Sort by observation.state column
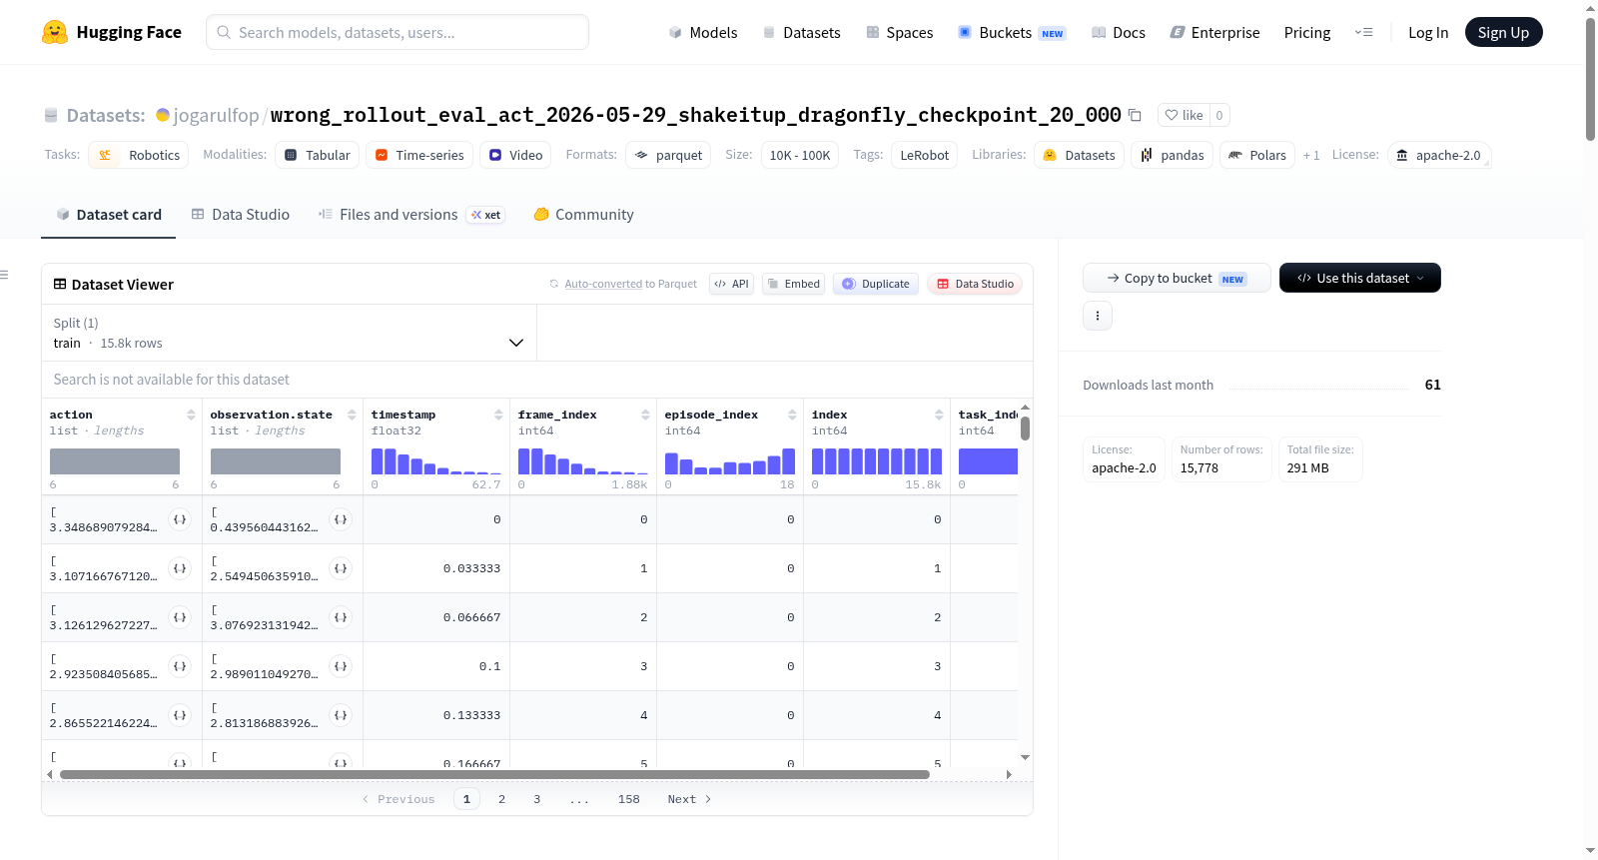This screenshot has height=860, width=1598. (x=352, y=415)
